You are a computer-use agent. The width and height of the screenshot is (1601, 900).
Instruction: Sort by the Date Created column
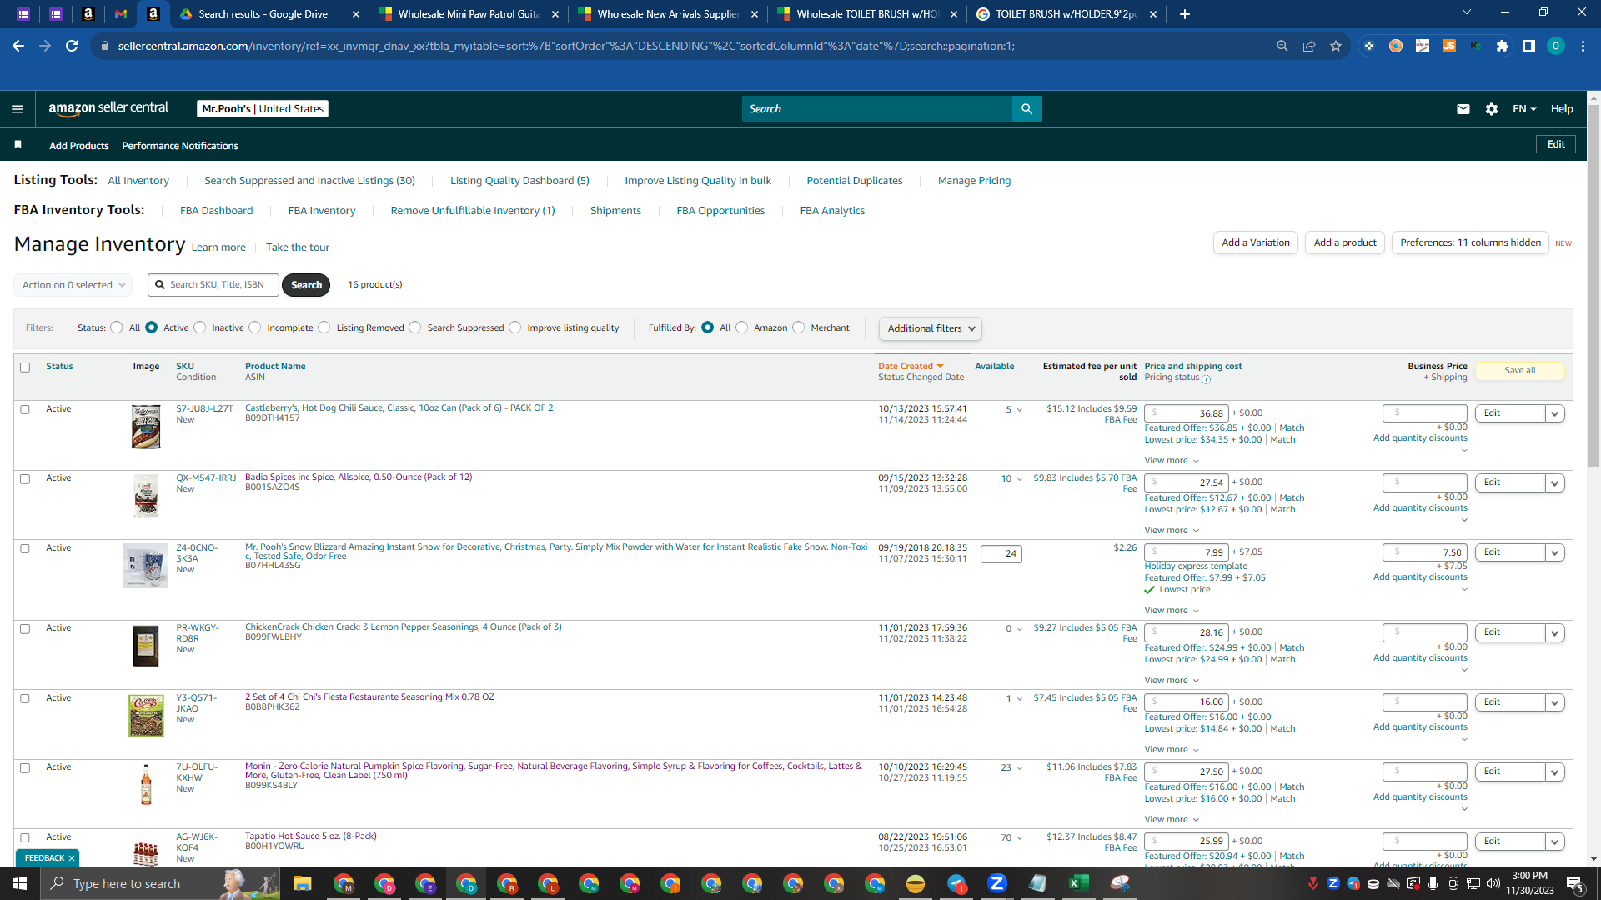point(911,366)
